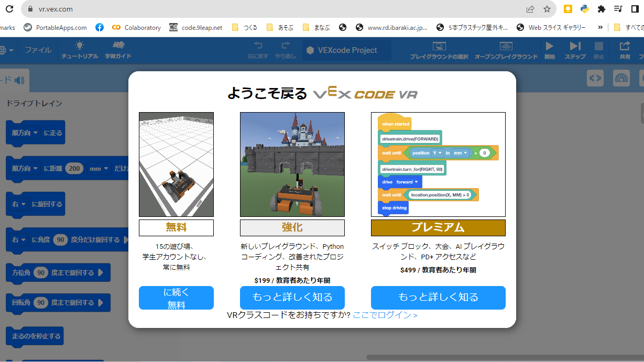Click もっと詳しく知る under プレミアム plan
Viewport: 644px width, 362px height.
(x=438, y=298)
